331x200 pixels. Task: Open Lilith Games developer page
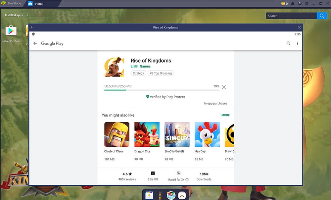click(141, 66)
